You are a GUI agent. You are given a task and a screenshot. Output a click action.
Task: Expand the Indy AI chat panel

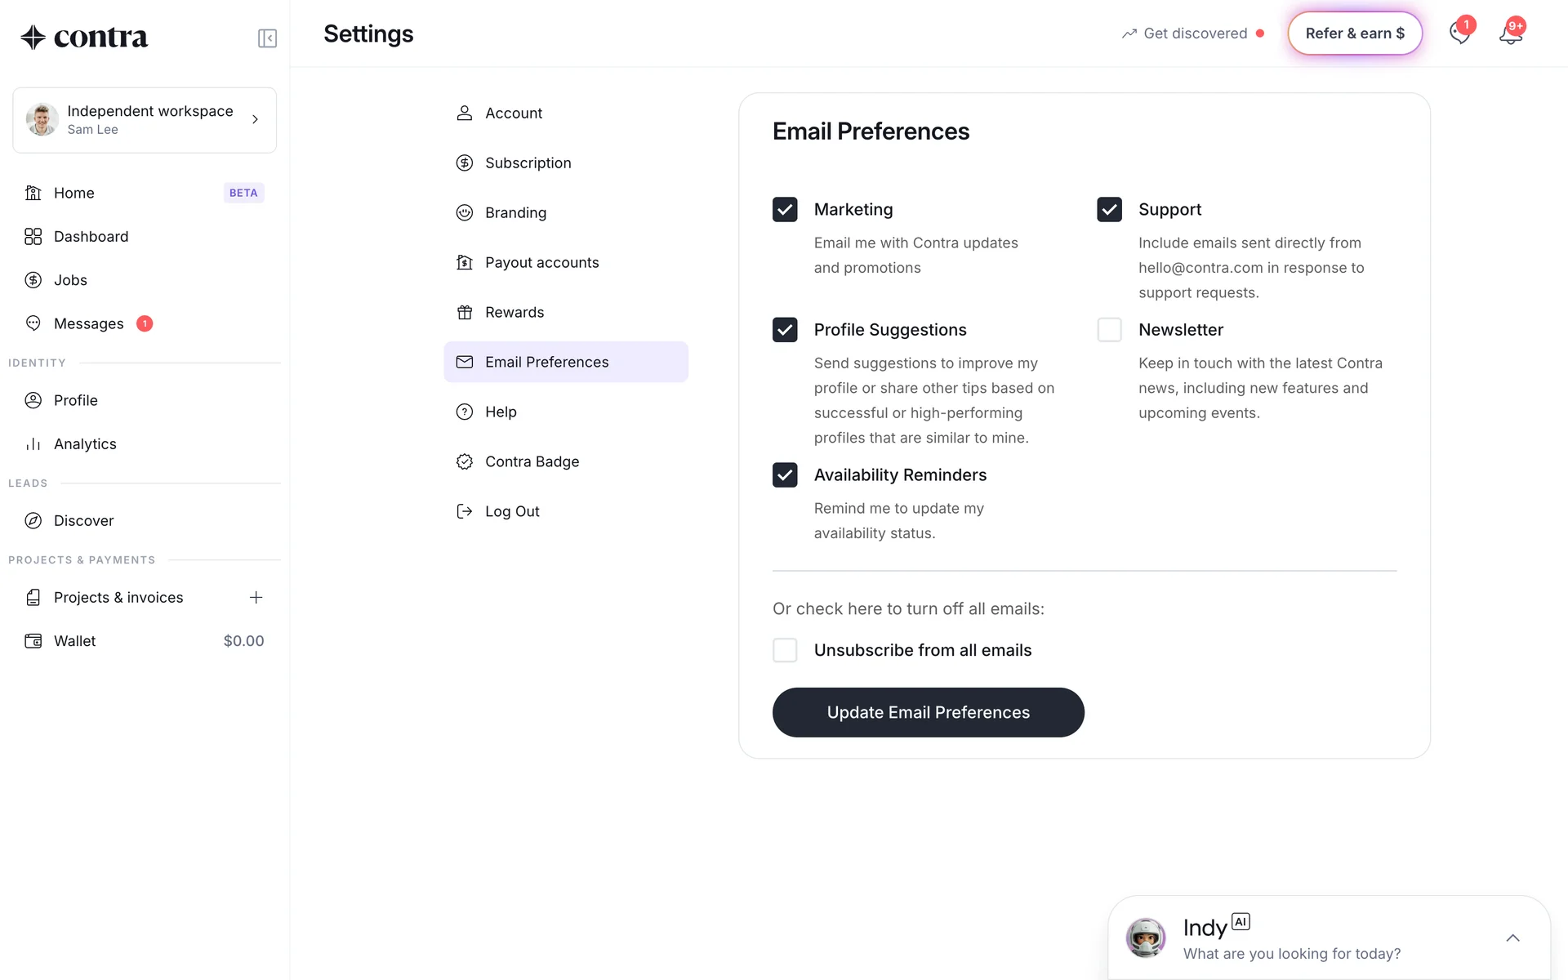(x=1512, y=938)
